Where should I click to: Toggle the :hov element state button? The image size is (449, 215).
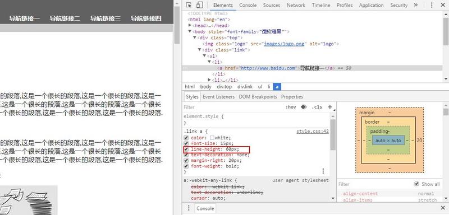(x=291, y=107)
